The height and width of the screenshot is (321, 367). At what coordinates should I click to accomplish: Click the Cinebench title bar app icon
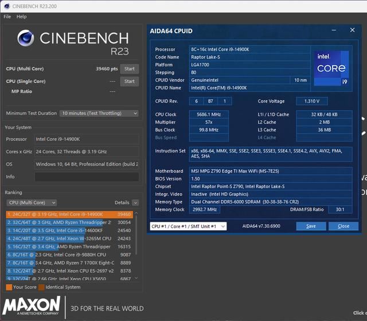pos(7,6)
